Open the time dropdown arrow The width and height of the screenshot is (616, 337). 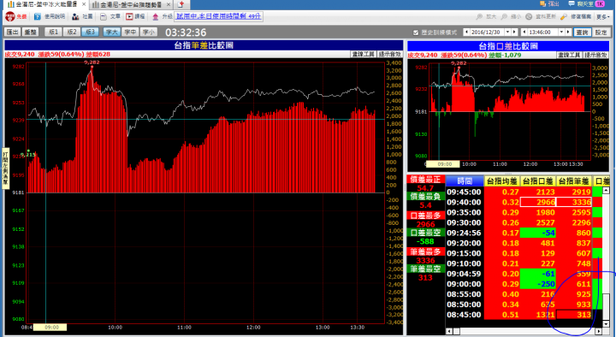562,33
